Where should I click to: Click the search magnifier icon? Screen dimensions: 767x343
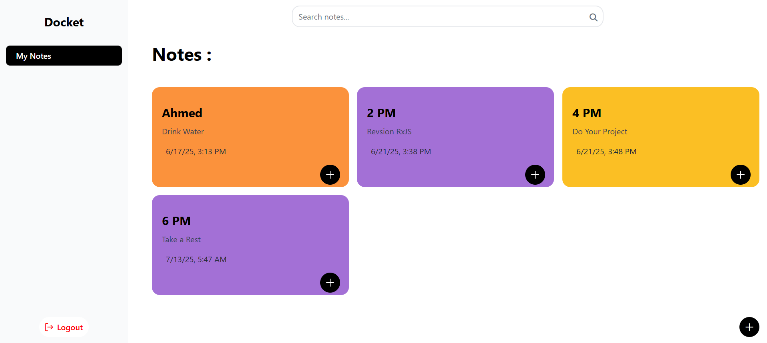pos(594,17)
